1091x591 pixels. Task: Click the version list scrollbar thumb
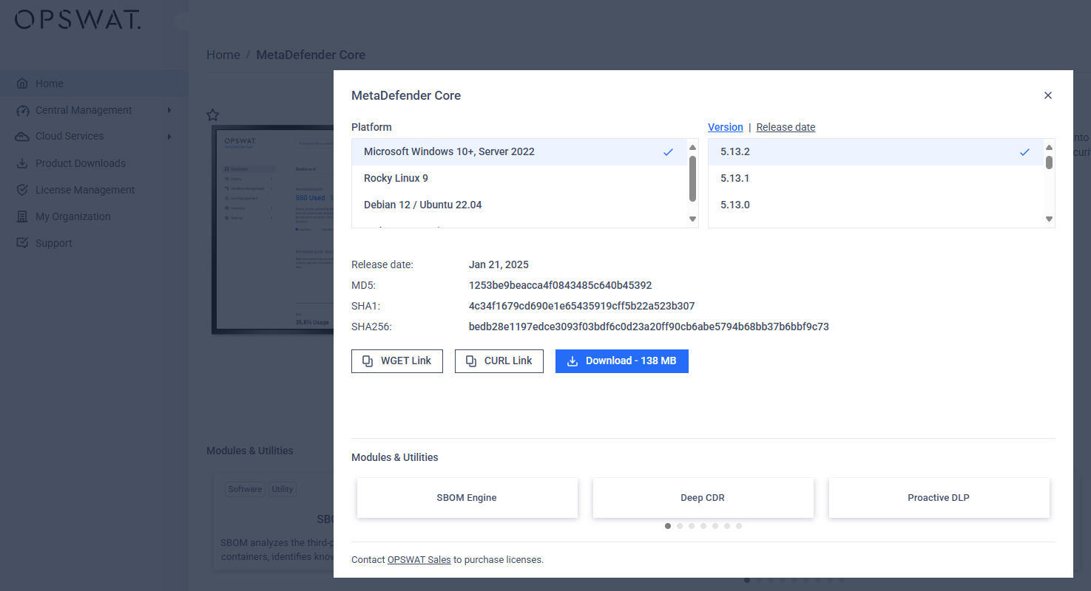[1049, 162]
